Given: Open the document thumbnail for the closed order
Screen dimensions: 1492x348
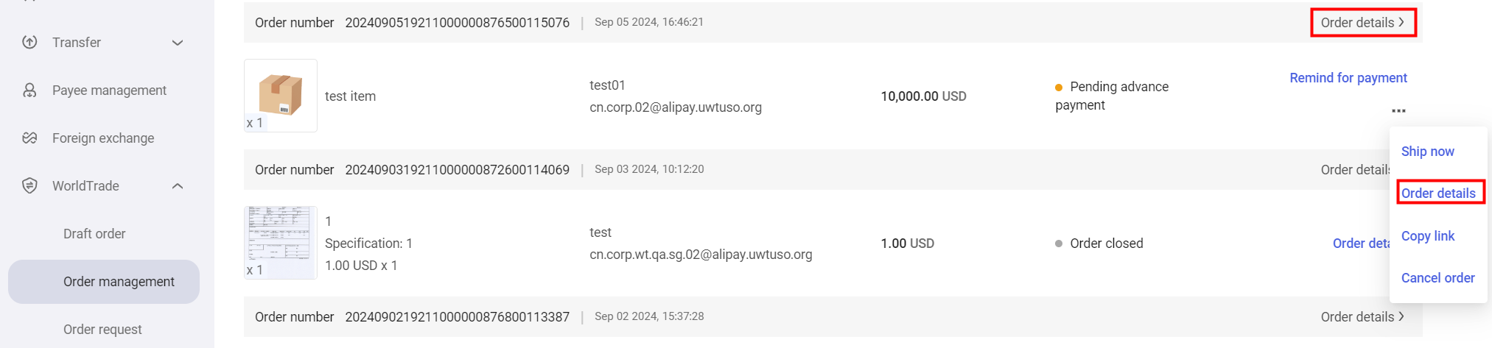Looking at the screenshot, I should [281, 243].
